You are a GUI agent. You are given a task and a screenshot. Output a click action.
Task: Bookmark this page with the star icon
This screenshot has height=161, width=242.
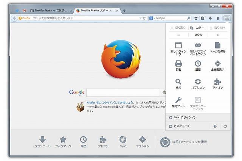coord(196,18)
